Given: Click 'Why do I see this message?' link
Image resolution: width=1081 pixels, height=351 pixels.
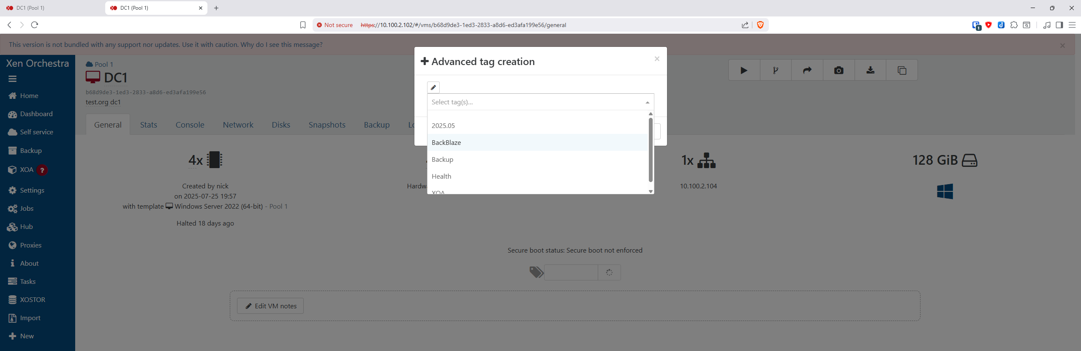Looking at the screenshot, I should tap(282, 45).
